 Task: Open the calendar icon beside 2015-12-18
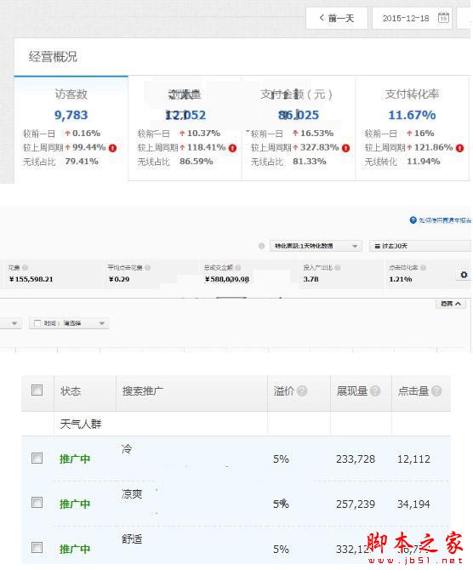443,18
